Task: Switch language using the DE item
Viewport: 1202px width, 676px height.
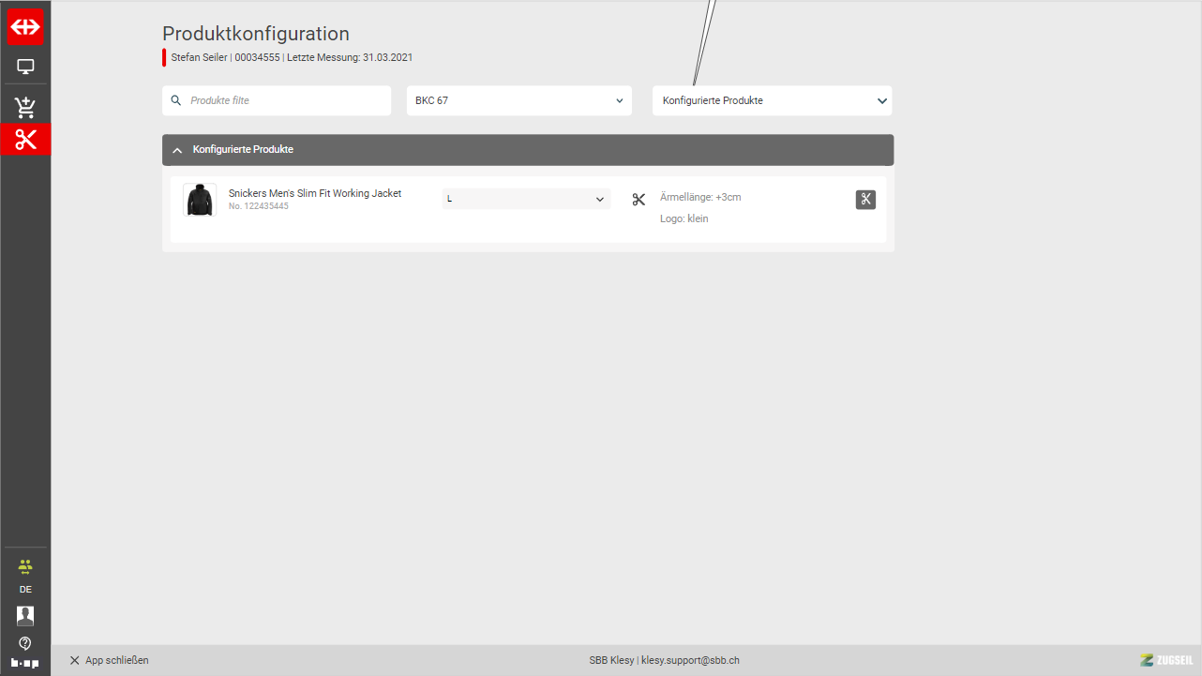Action: pos(25,590)
